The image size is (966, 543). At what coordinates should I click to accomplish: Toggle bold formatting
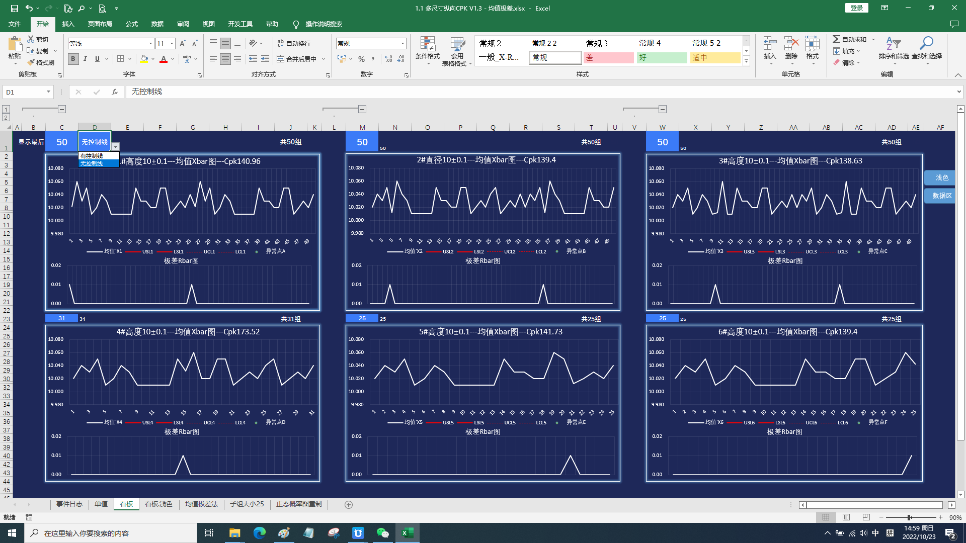coord(73,59)
